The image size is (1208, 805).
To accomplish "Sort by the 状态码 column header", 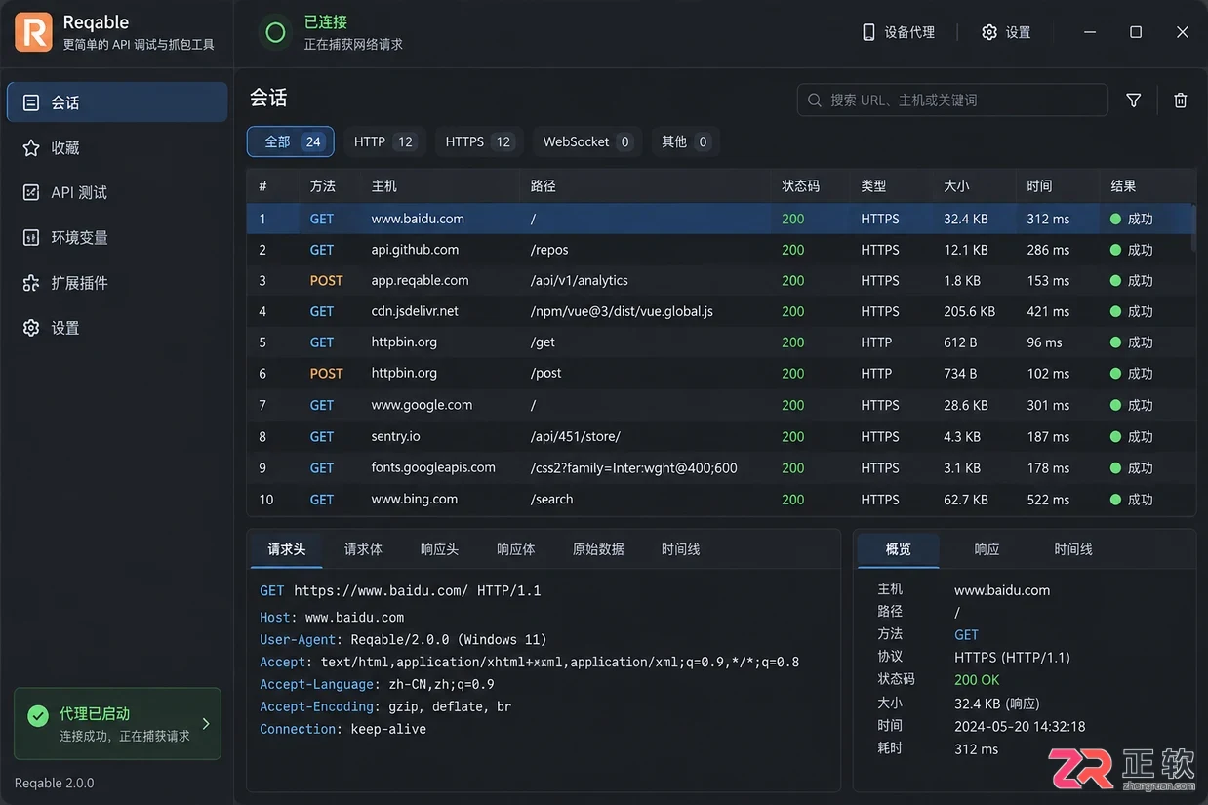I will [801, 185].
